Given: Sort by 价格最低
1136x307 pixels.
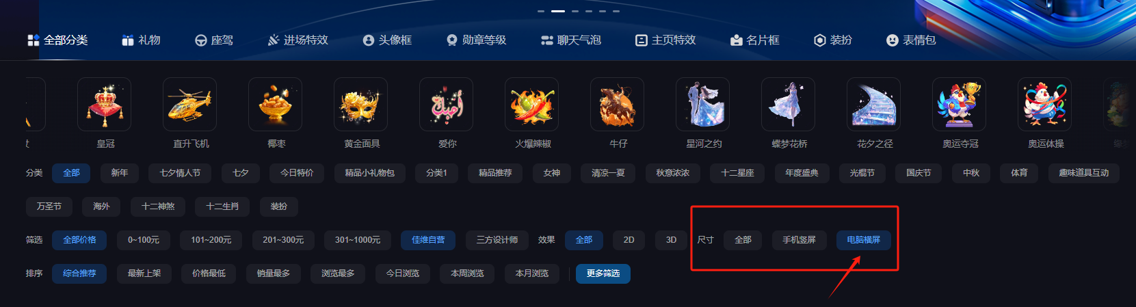Looking at the screenshot, I should (x=209, y=273).
